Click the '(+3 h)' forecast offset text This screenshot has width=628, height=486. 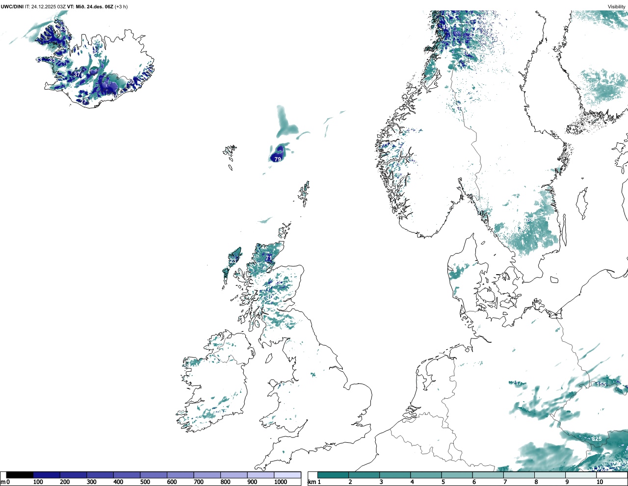point(121,7)
